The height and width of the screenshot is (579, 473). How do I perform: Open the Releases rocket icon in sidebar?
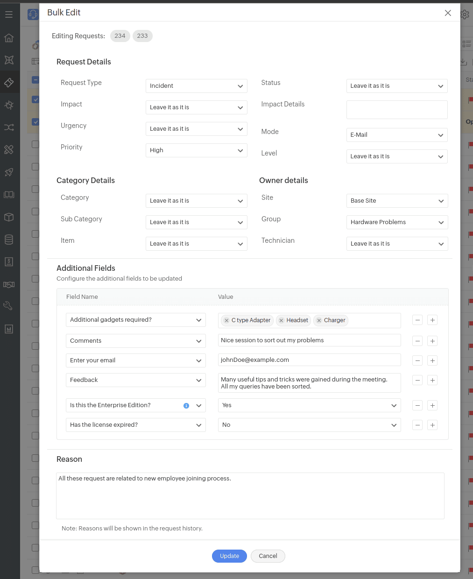coord(9,172)
